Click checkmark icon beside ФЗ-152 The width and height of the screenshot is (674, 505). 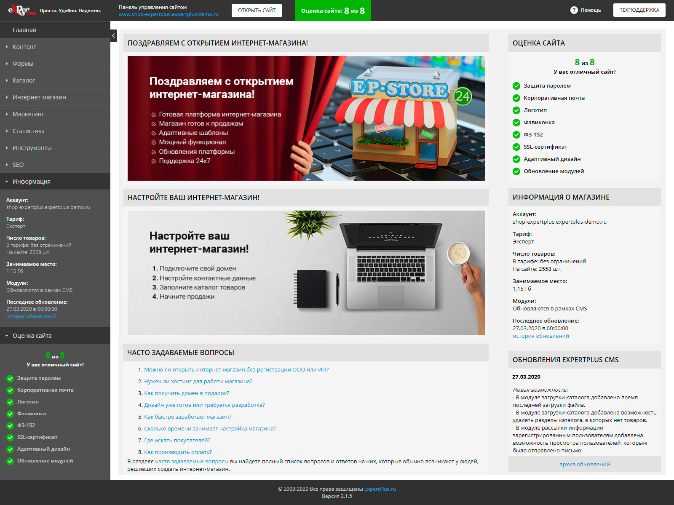click(516, 135)
